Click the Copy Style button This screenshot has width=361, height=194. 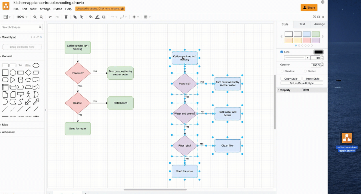(291, 79)
